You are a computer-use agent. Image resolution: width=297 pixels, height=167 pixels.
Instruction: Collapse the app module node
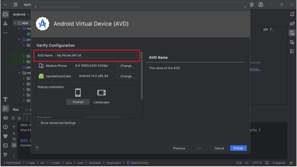pos(15,23)
